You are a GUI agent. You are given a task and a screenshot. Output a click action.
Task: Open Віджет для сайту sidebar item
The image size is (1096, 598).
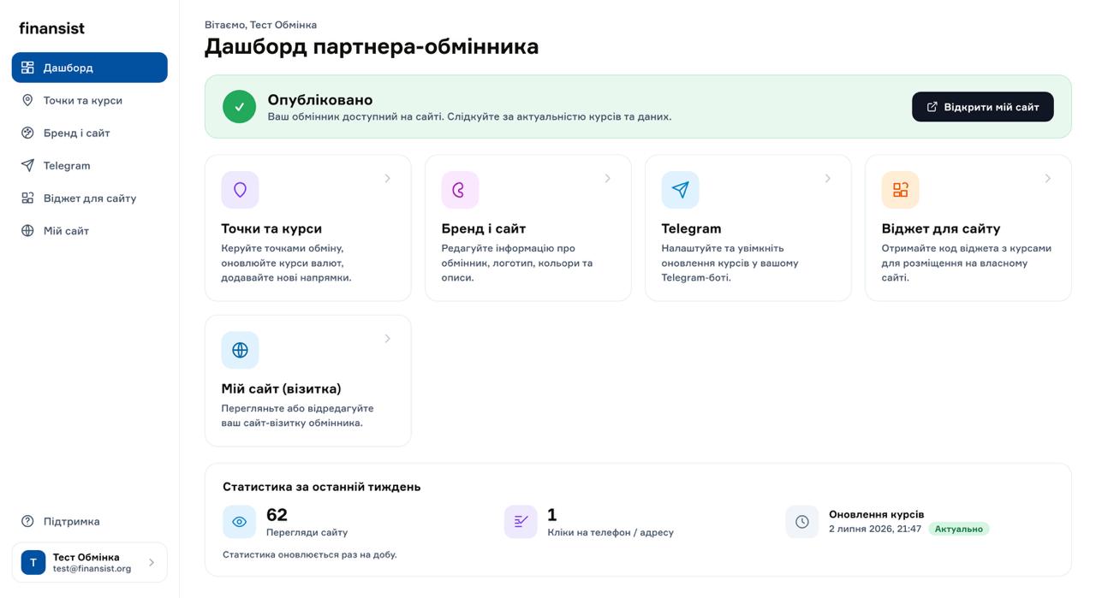(x=89, y=198)
